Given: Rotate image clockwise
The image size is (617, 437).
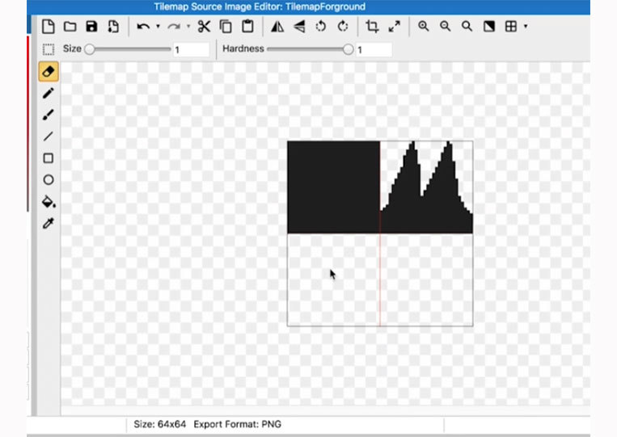Looking at the screenshot, I should (343, 27).
